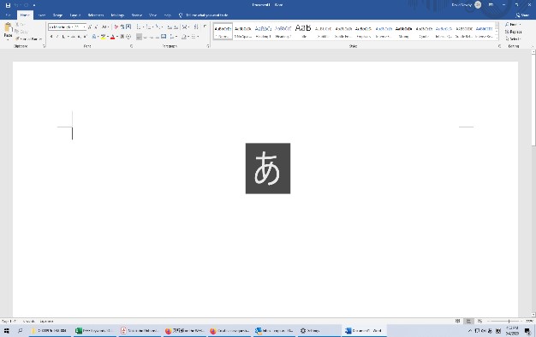
Task: Click the Paste button
Action: click(x=8, y=31)
